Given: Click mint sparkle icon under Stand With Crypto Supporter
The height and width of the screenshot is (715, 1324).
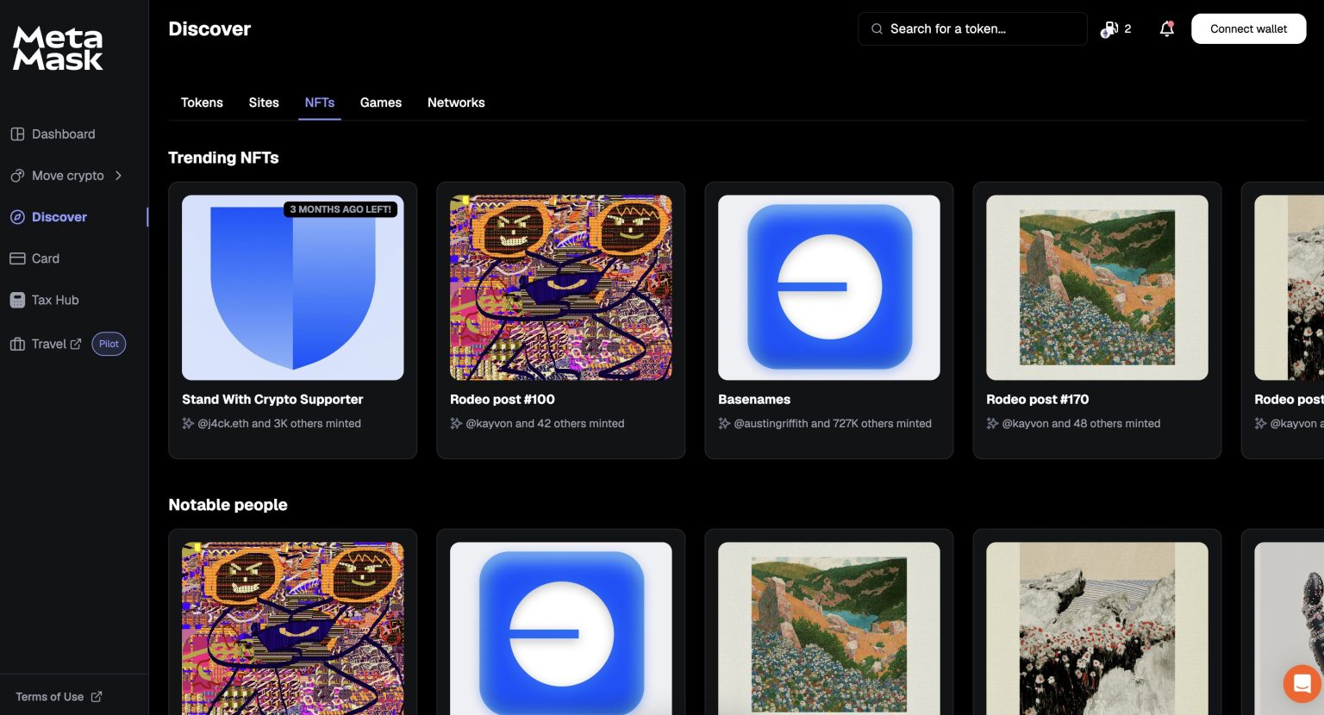Looking at the screenshot, I should (x=188, y=423).
